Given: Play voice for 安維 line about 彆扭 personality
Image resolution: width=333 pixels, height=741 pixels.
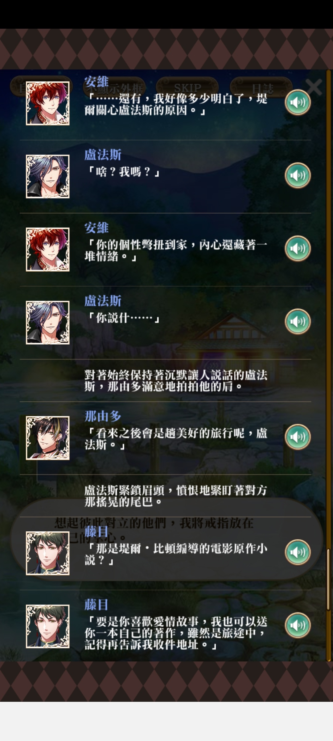Looking at the screenshot, I should click(298, 249).
